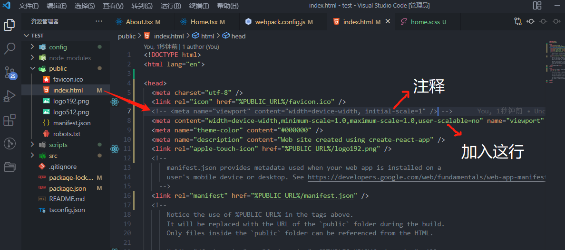Open the 查看(V) menu

(113, 6)
